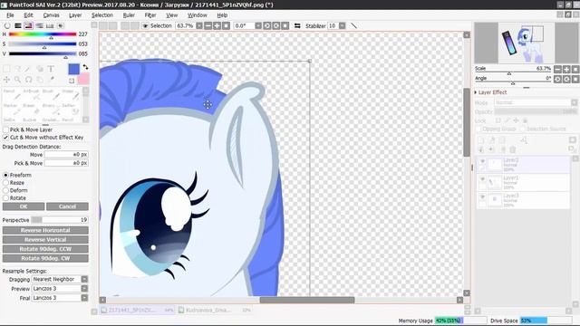This screenshot has width=580, height=326.
Task: Zoom out from navigator Scale minus button
Action: [x=557, y=69]
